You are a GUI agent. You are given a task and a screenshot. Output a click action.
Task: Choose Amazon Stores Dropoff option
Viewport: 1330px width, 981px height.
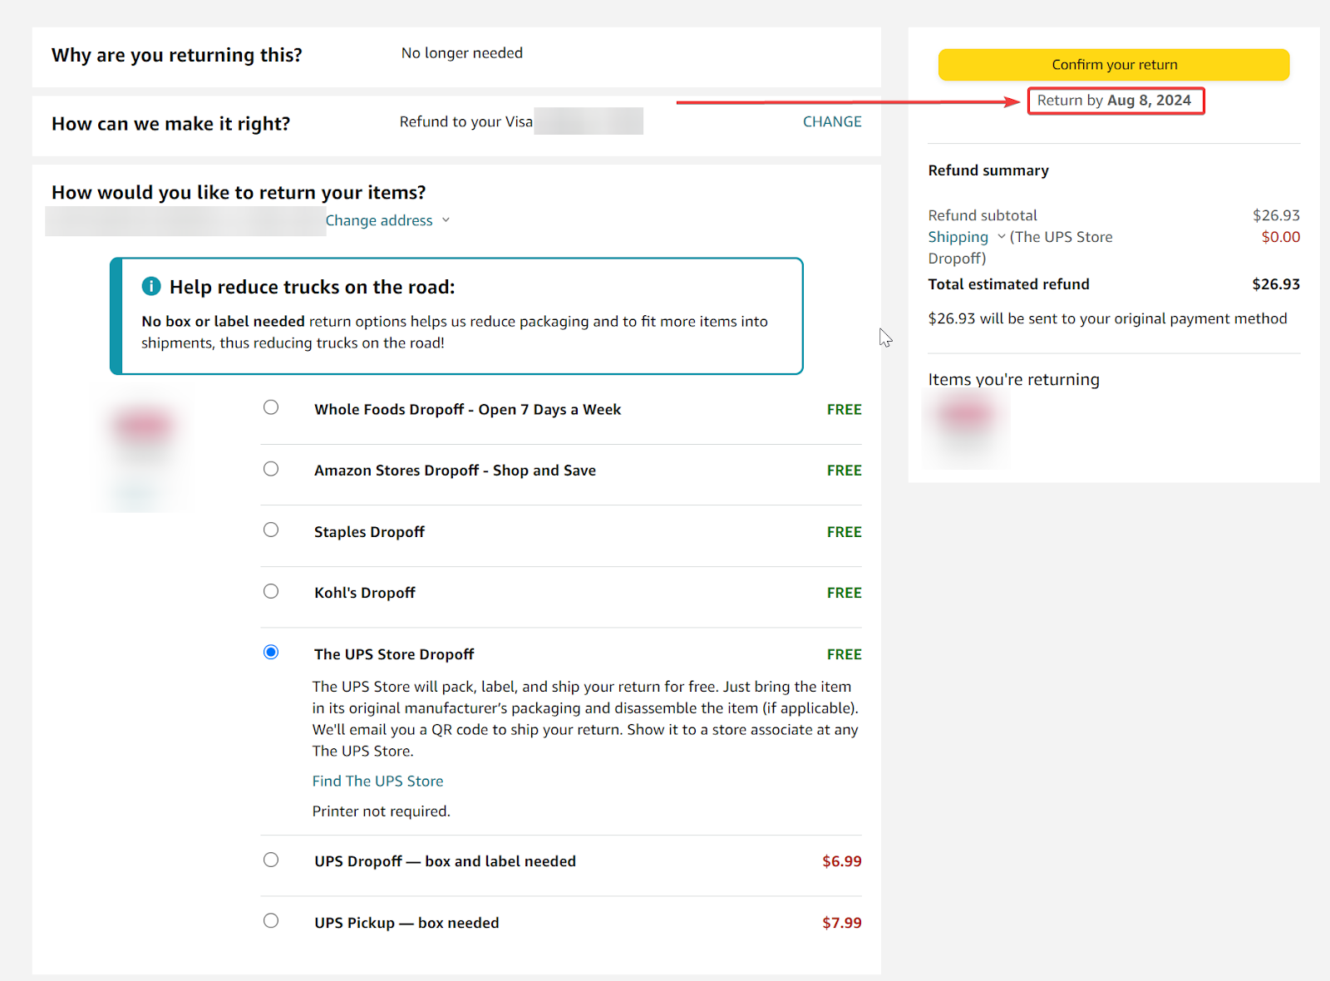point(271,469)
